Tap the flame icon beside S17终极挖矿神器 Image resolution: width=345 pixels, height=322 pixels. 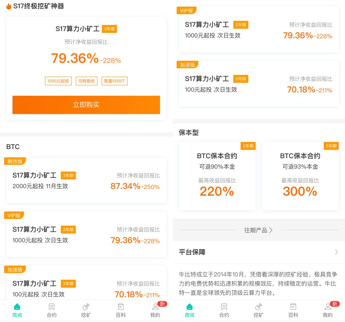tap(9, 6)
